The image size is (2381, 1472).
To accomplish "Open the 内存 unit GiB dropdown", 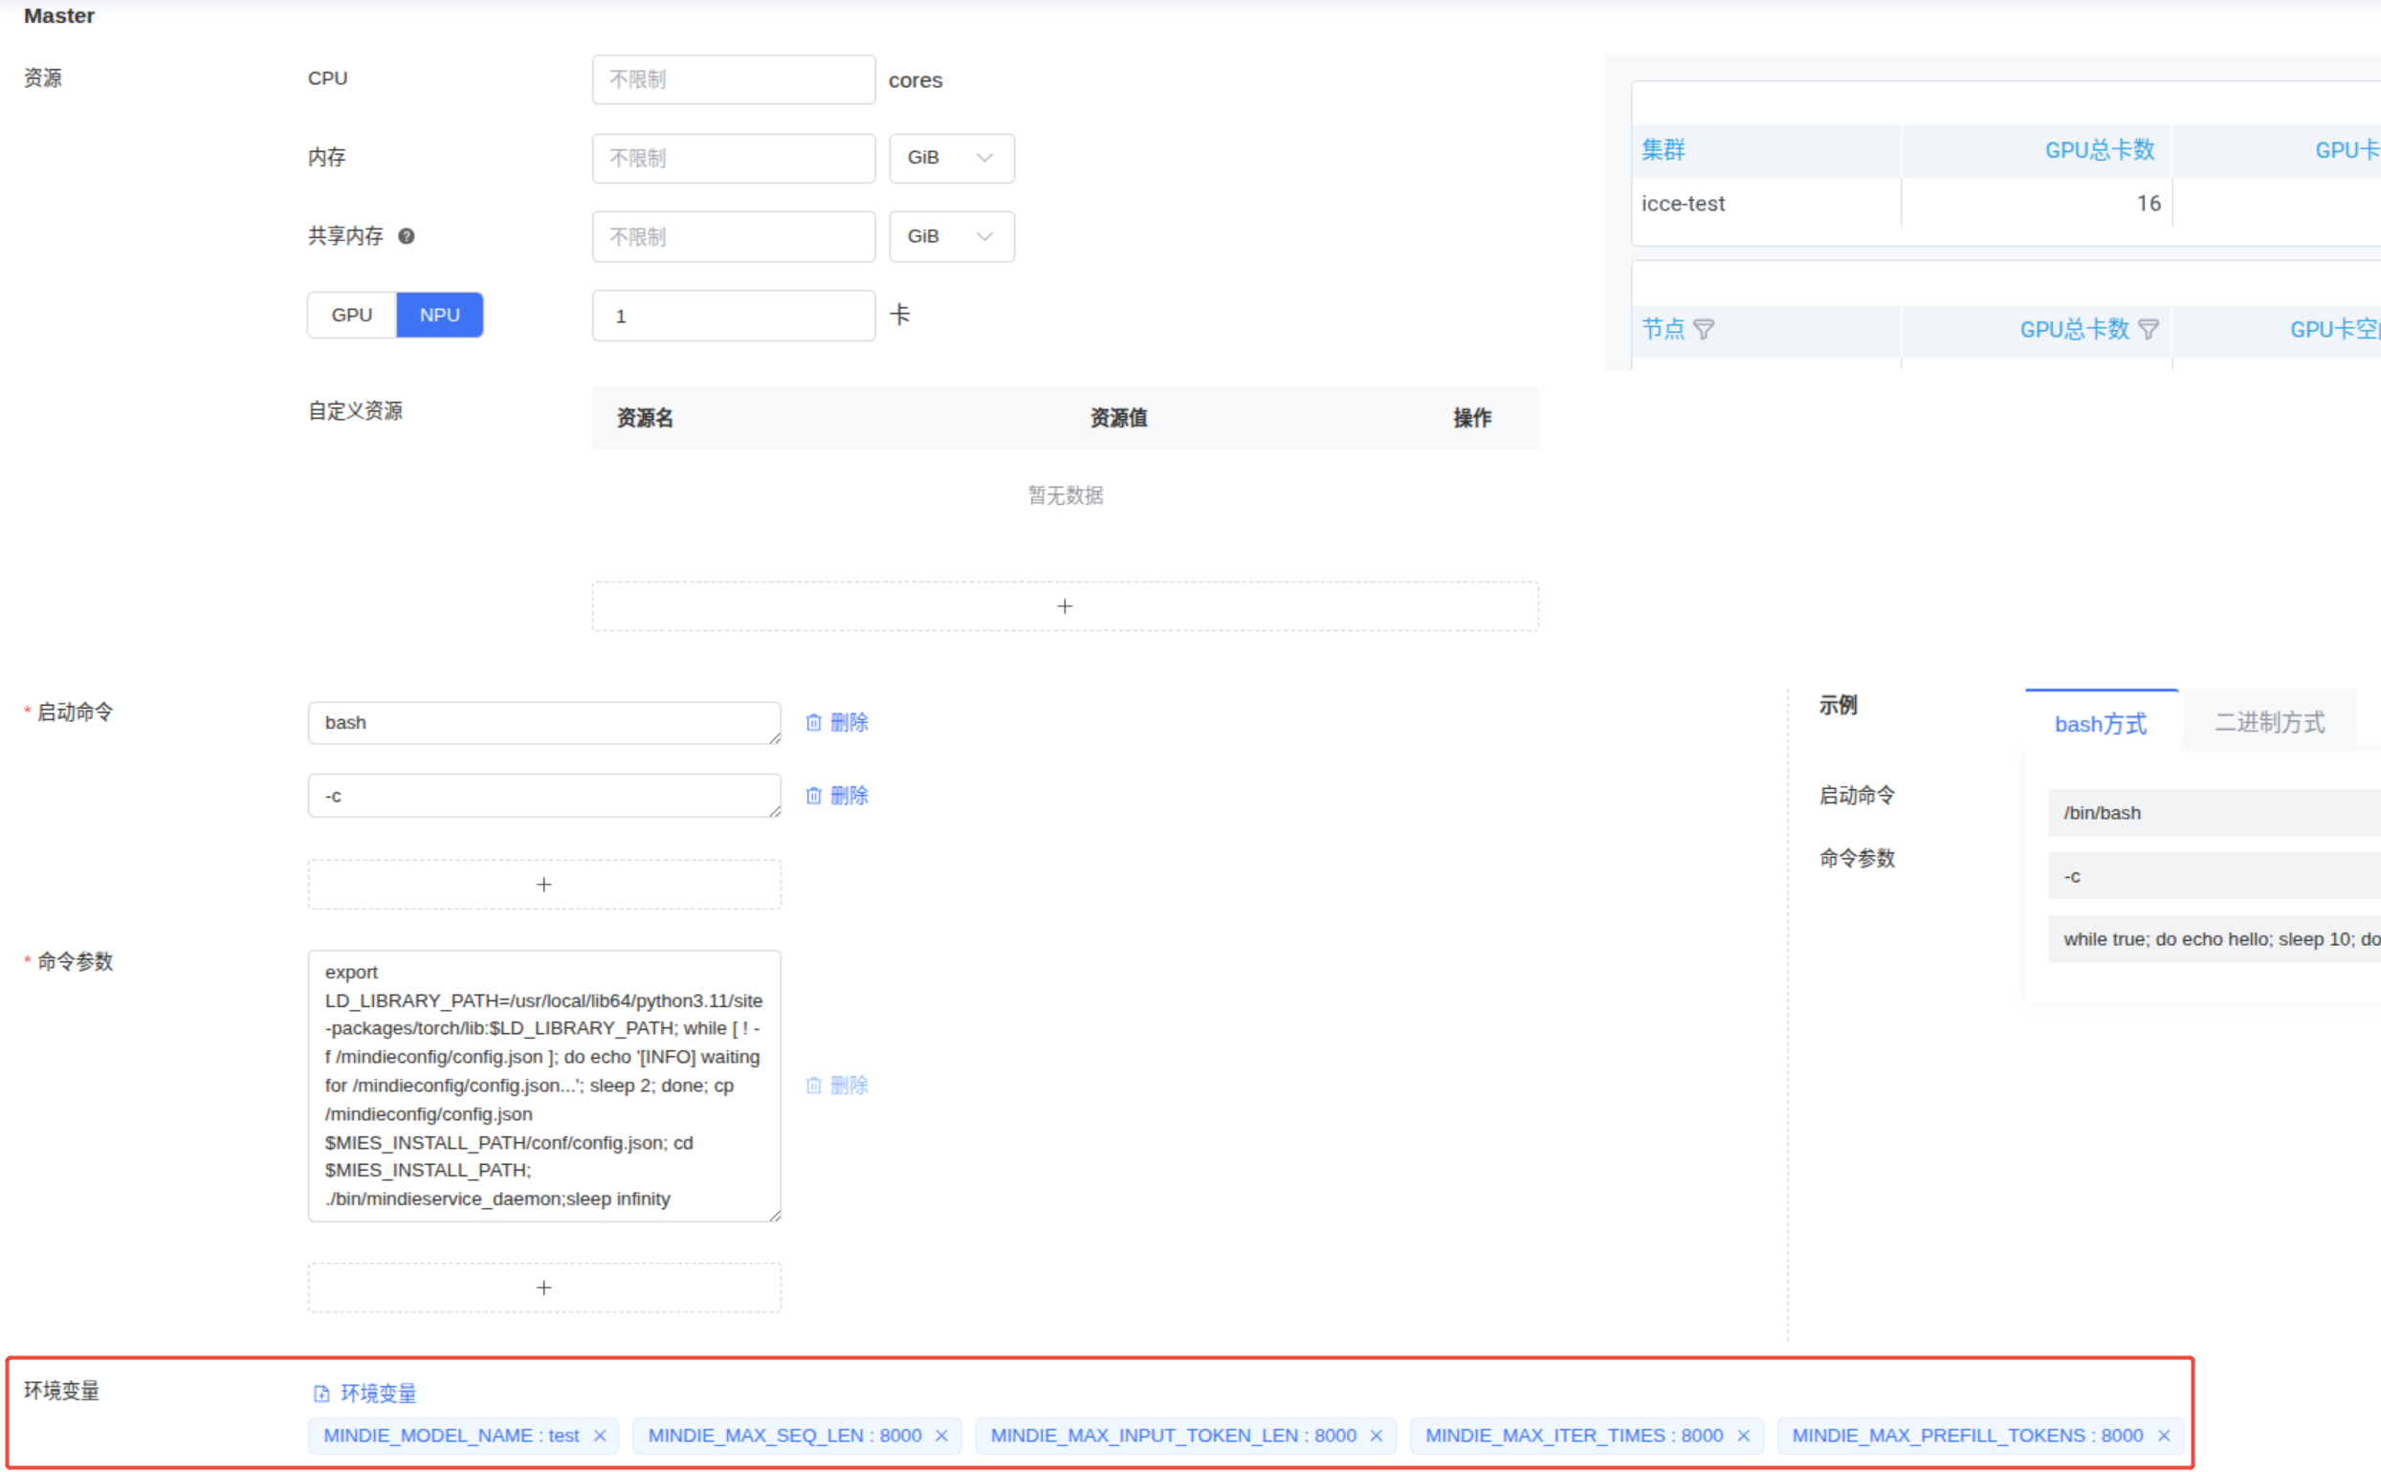I will tap(950, 158).
